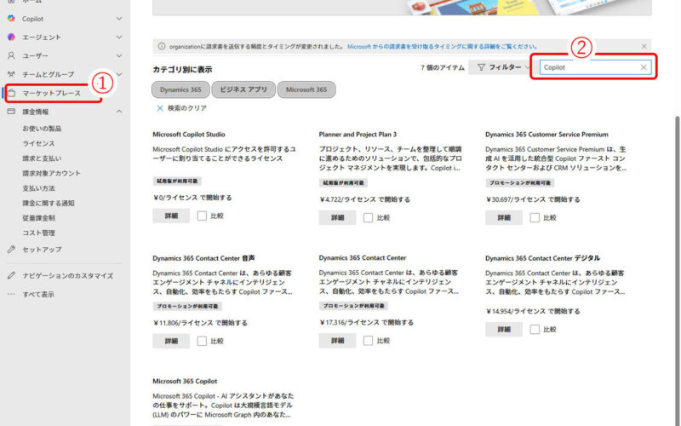Select the Dynamics 365 category pill
The height and width of the screenshot is (426, 681).
point(180,89)
